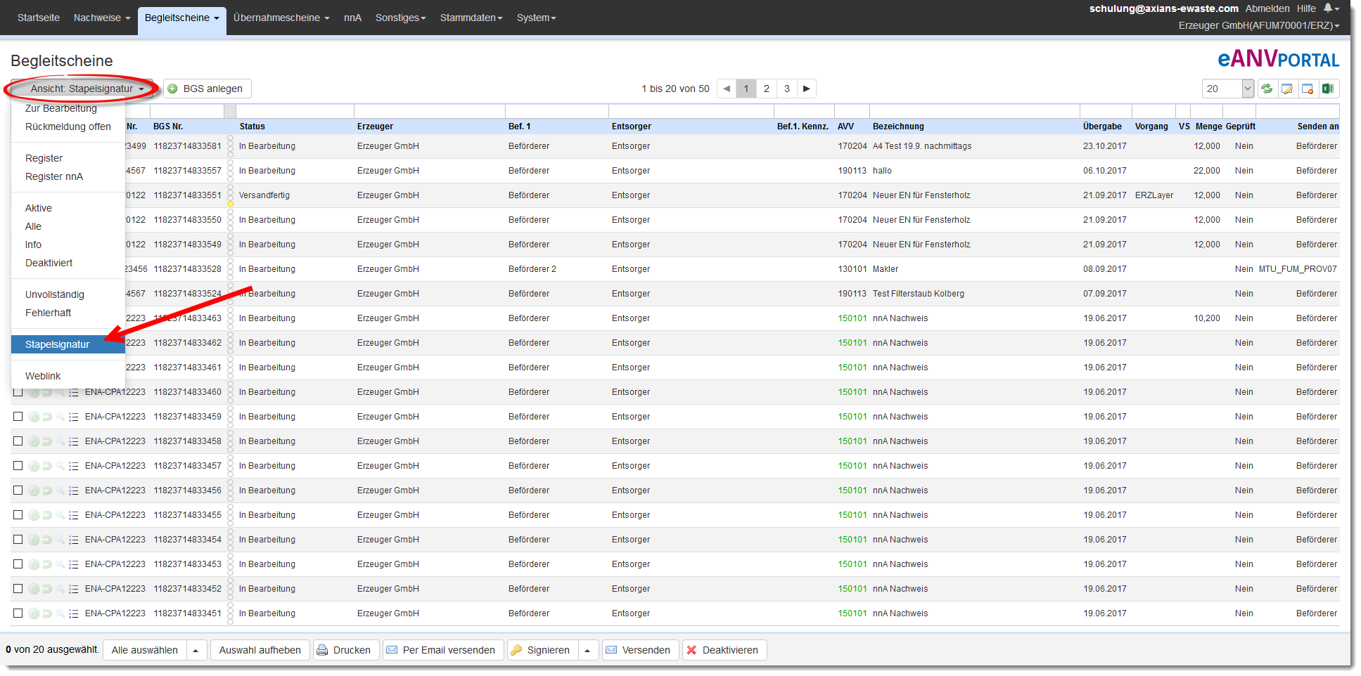Export the list with the Excel icon

(1328, 89)
